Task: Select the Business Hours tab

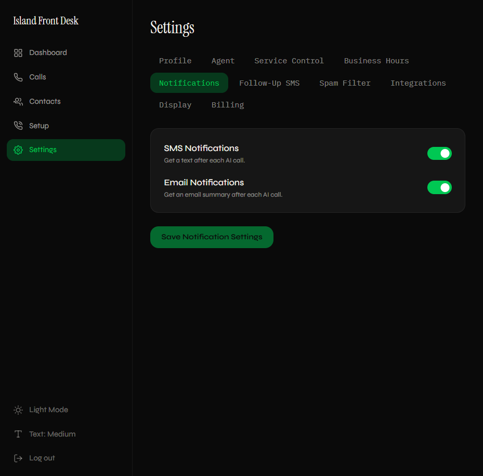Action: 376,61
